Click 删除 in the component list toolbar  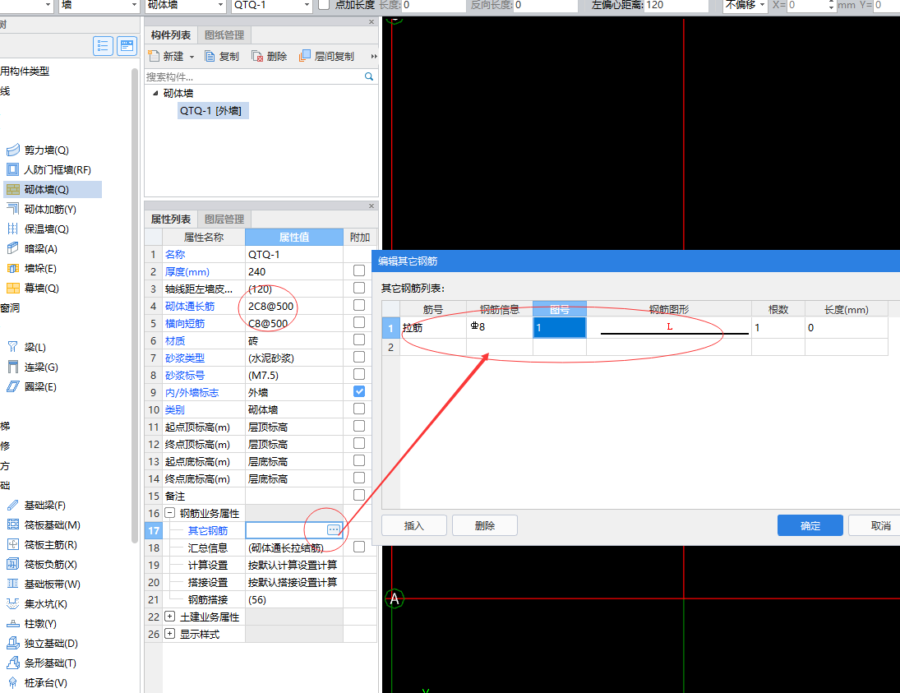(270, 56)
